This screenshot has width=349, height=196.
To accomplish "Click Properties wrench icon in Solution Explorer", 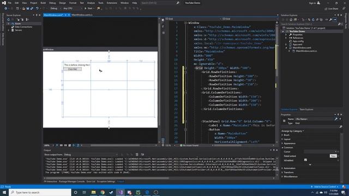I will point(331,20).
